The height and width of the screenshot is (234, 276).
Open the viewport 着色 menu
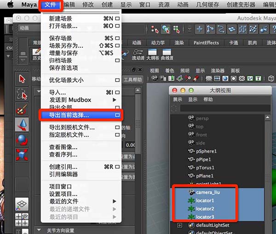coord(169,71)
